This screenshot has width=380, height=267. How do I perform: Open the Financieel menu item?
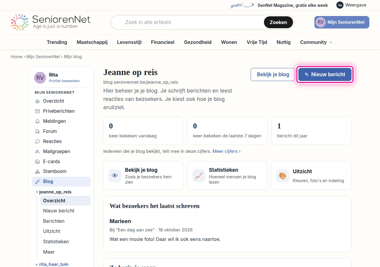[163, 42]
